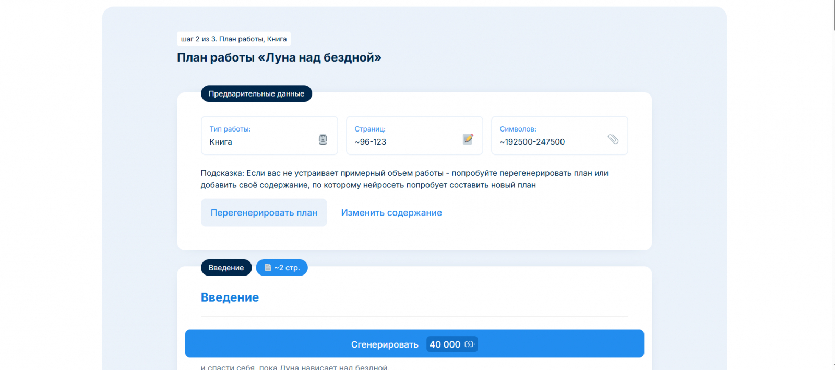Viewport: 835px width, 370px height.
Task: Open the Изменить содержание link
Action: [391, 212]
